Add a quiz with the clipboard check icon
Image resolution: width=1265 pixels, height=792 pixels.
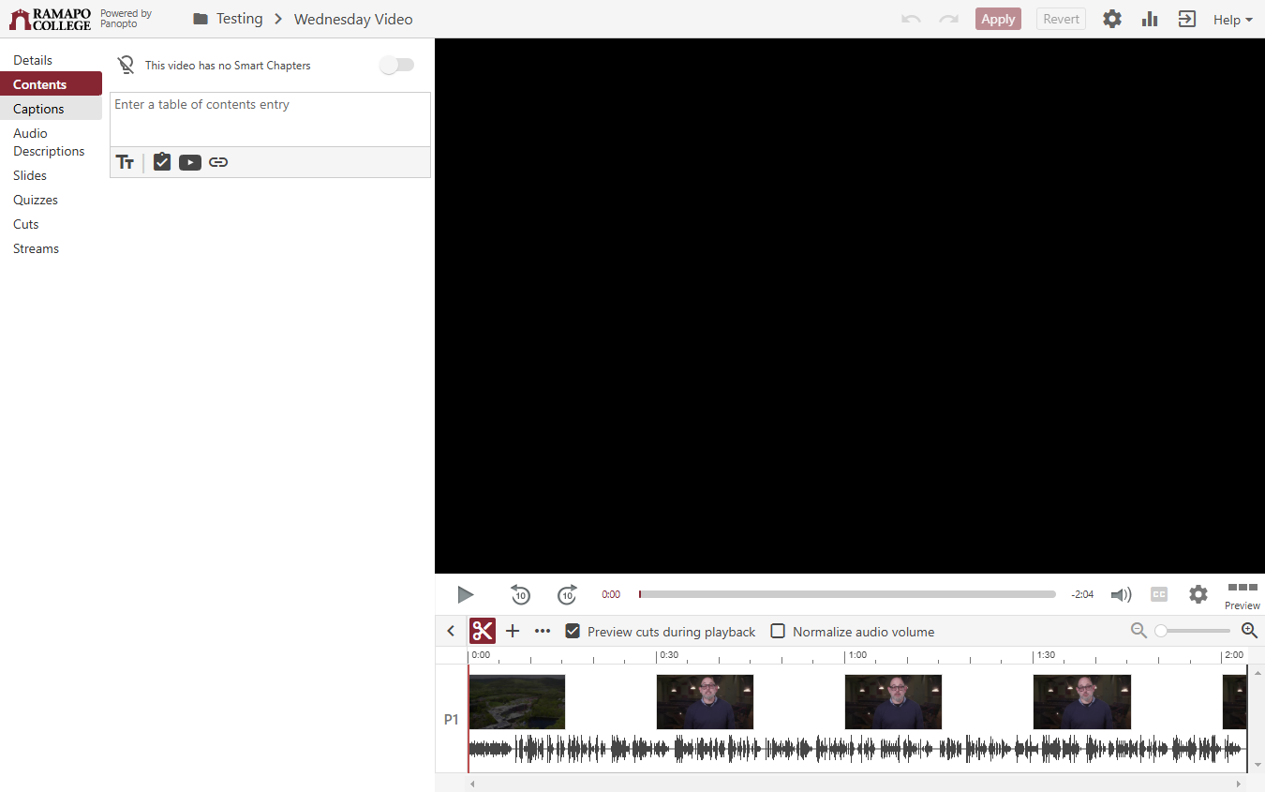tap(162, 161)
